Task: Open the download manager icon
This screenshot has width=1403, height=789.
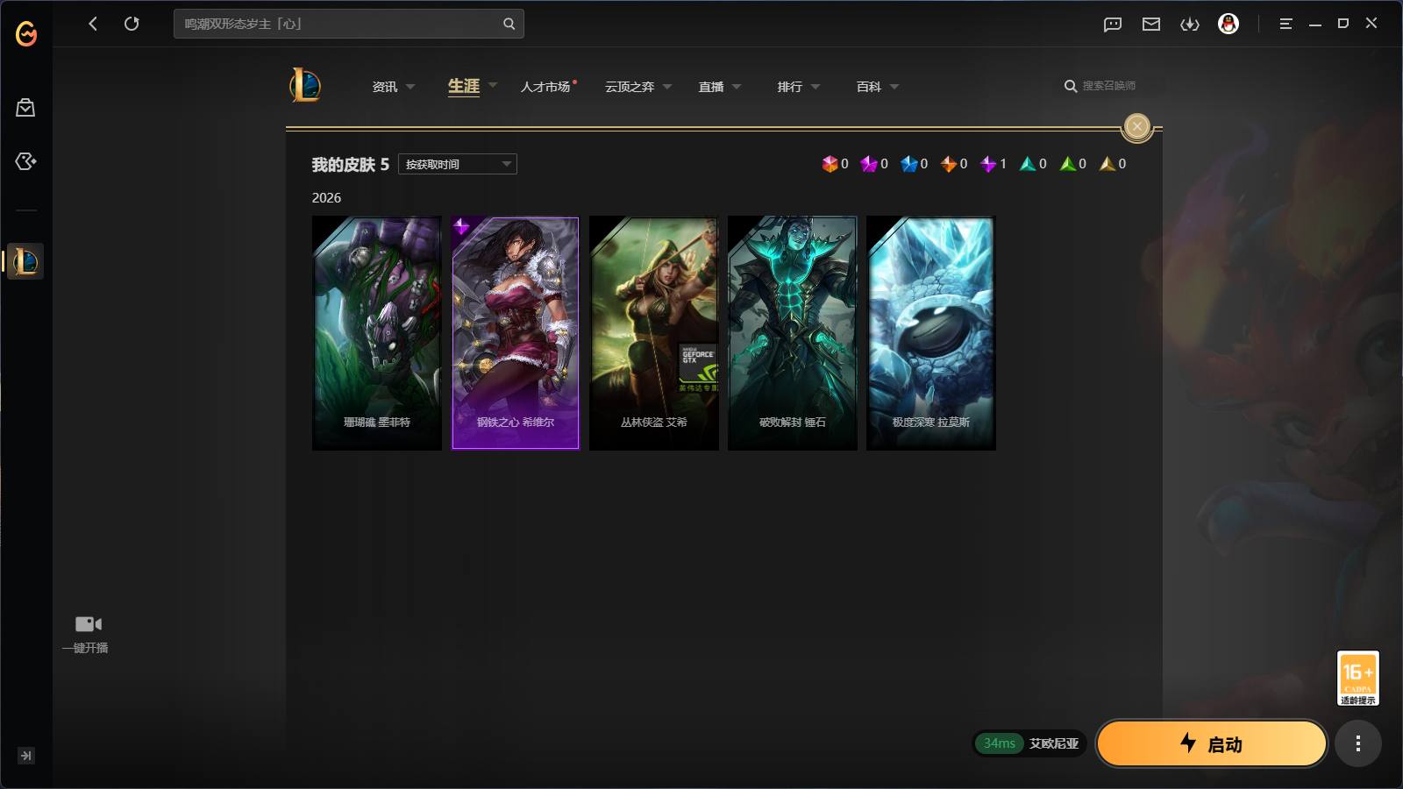Action: click(1190, 24)
